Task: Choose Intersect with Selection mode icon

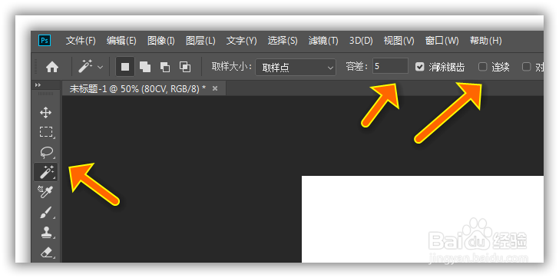Action: pyautogui.click(x=185, y=67)
